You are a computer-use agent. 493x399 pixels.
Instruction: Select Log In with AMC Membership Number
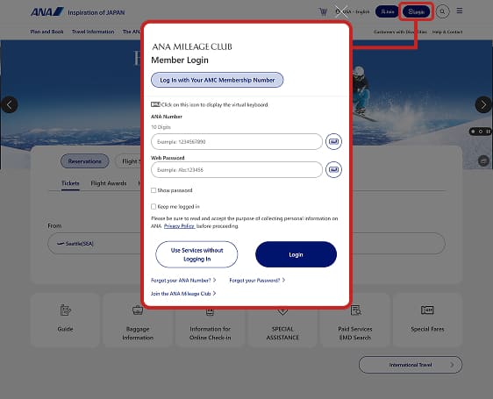coord(218,80)
